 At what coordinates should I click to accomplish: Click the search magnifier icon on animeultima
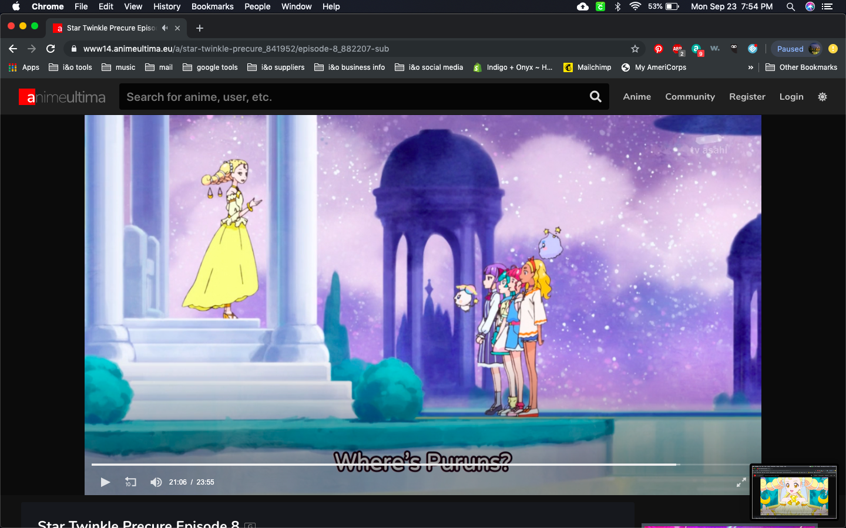click(x=596, y=97)
